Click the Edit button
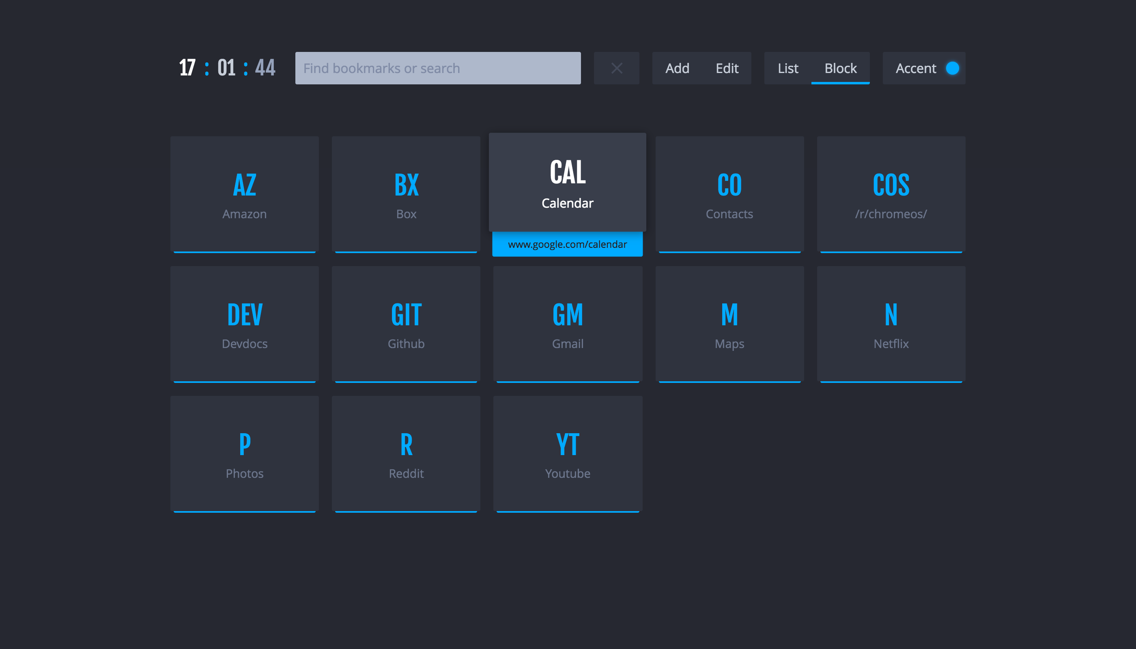 coord(726,68)
